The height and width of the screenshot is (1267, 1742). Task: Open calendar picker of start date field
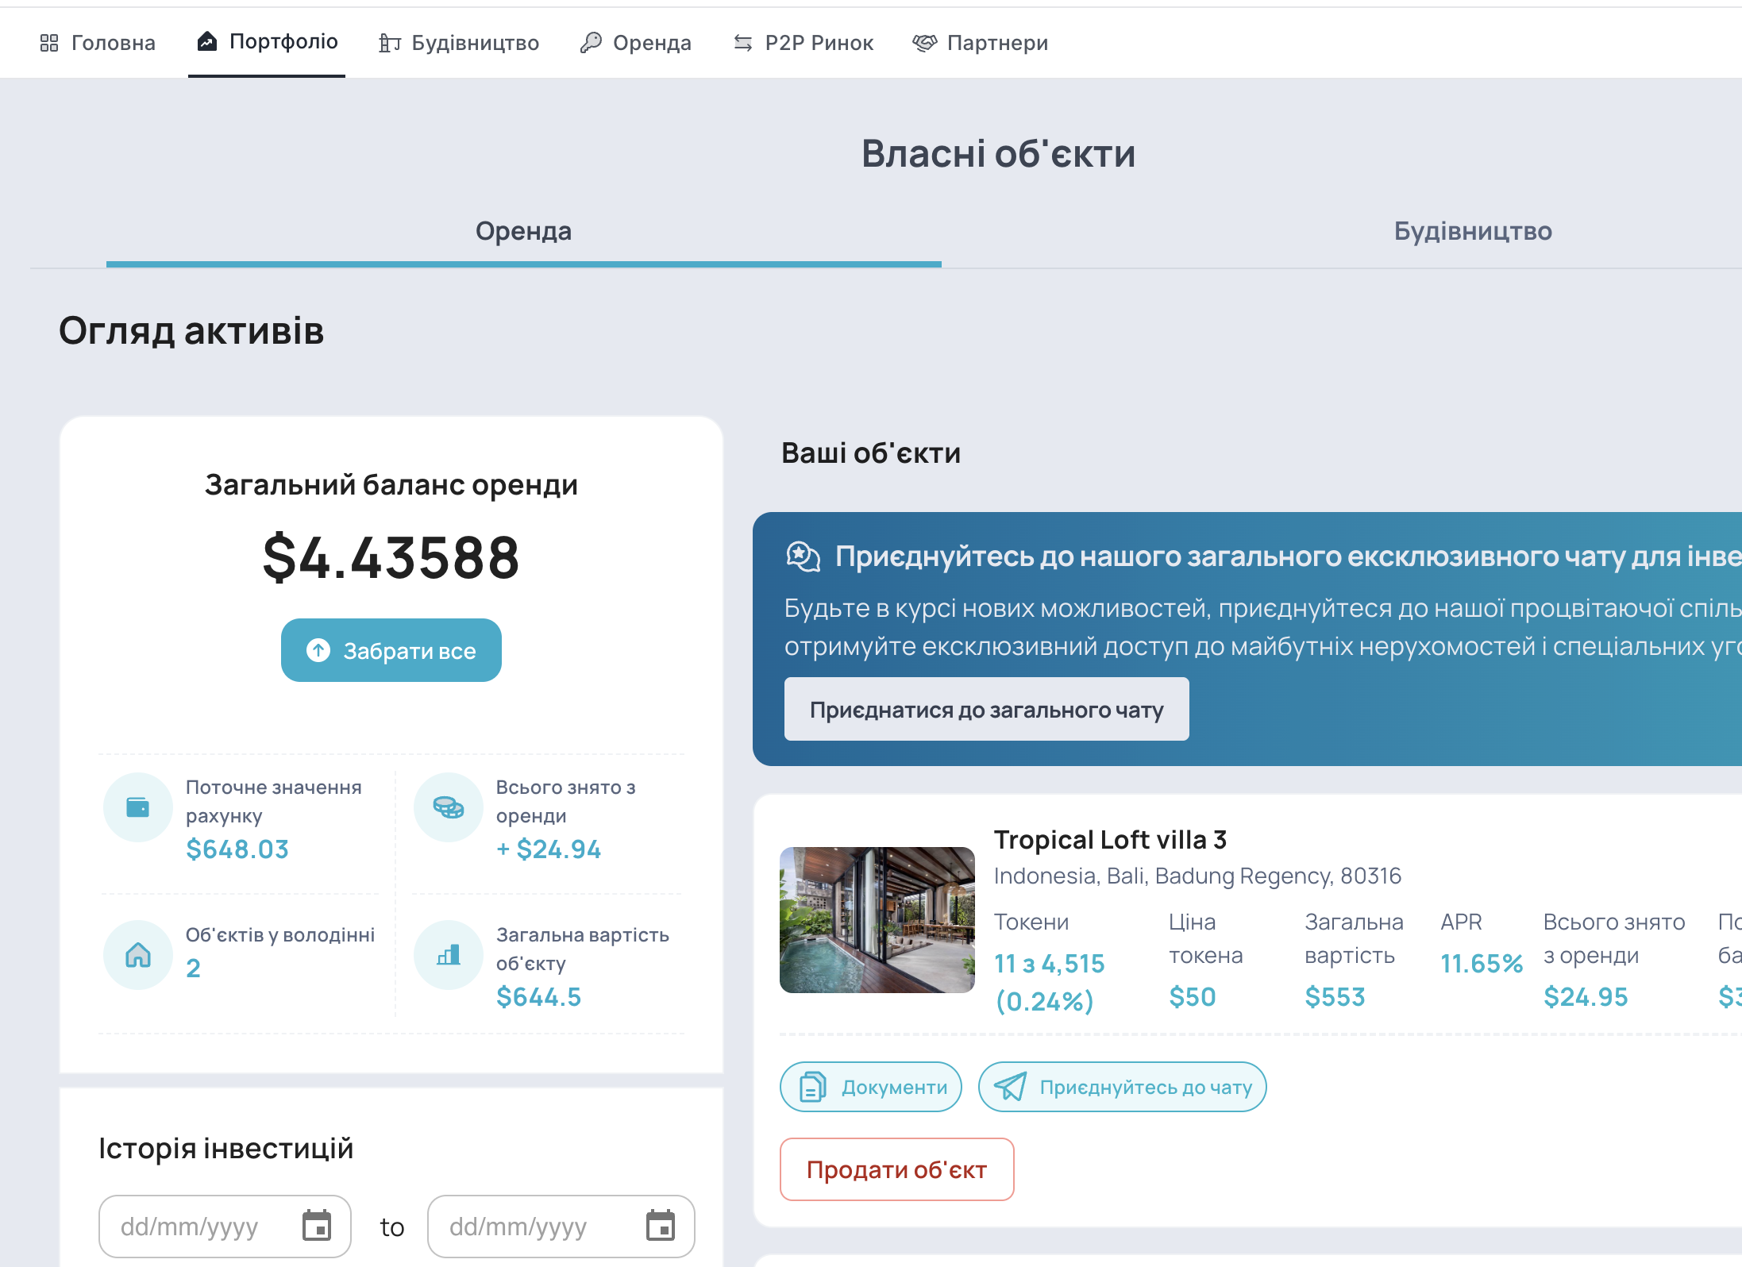316,1227
